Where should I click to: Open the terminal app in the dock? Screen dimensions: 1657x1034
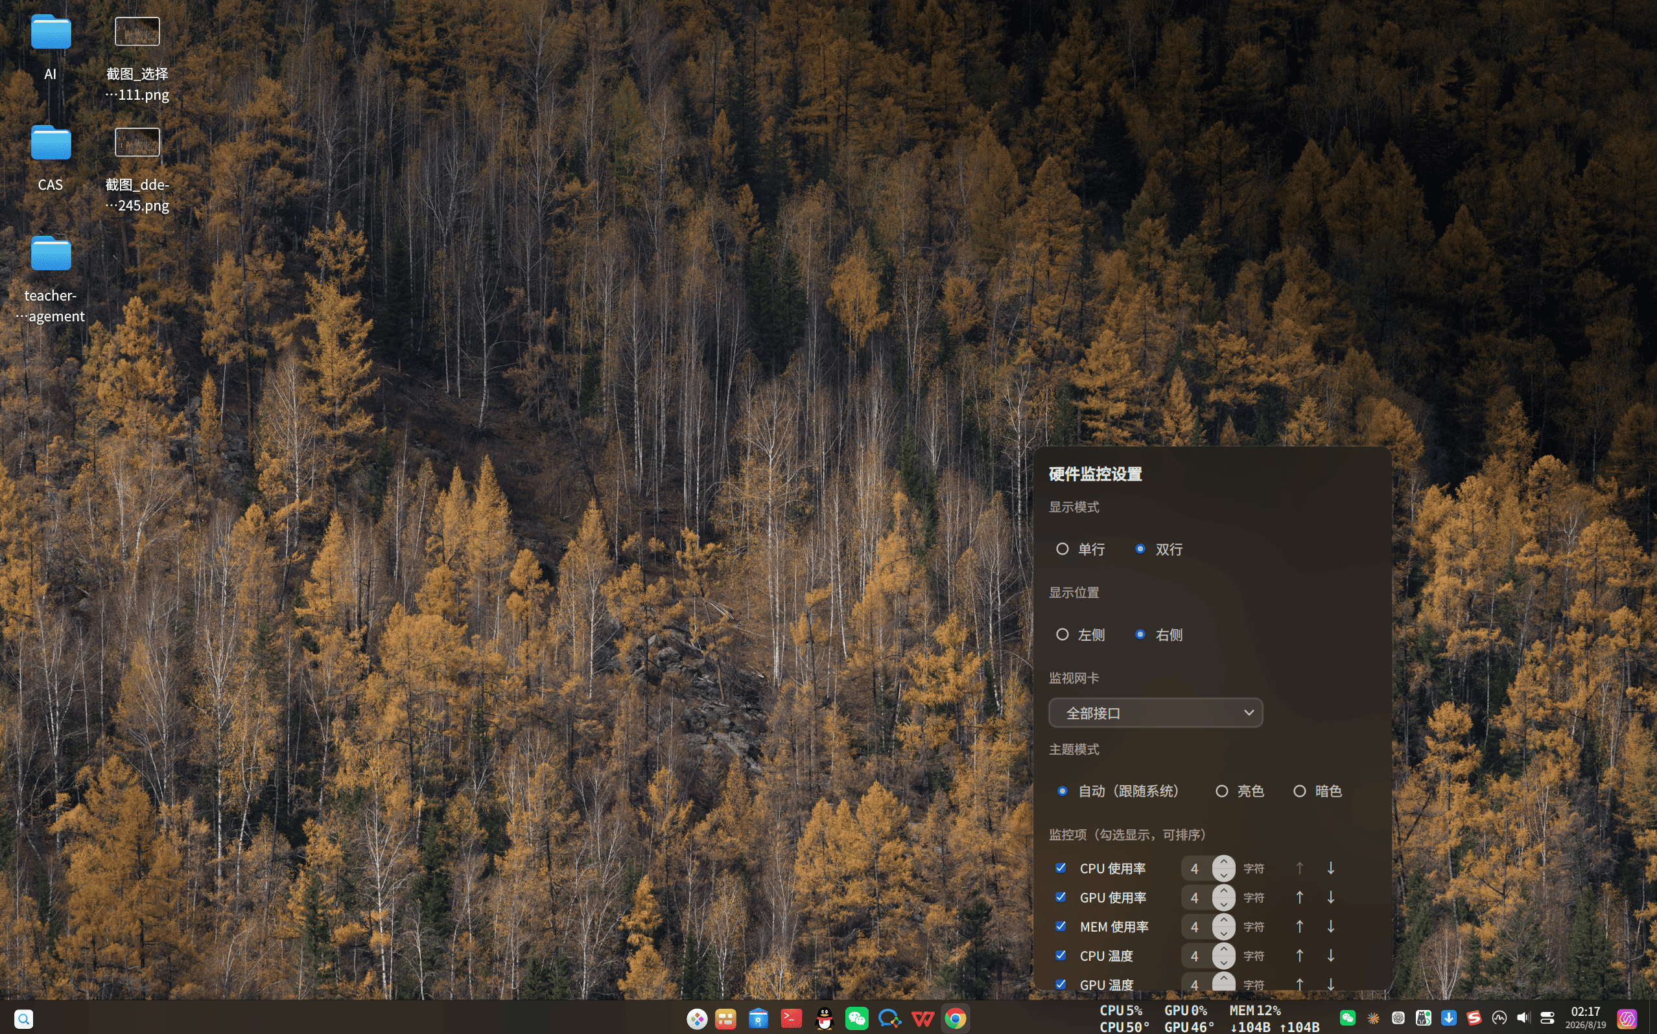point(791,1019)
